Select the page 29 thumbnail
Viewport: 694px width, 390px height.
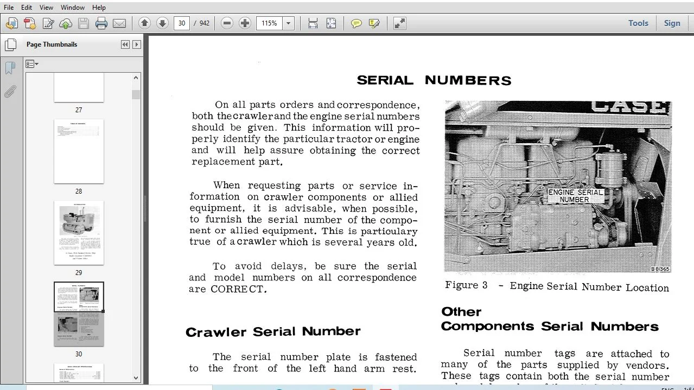coord(79,233)
